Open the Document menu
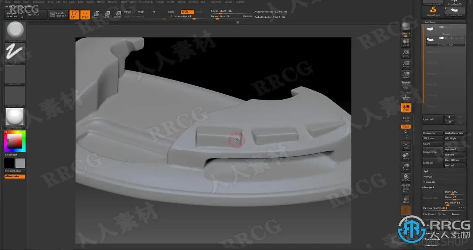Viewport: 473px width, 250px height. point(38,2)
